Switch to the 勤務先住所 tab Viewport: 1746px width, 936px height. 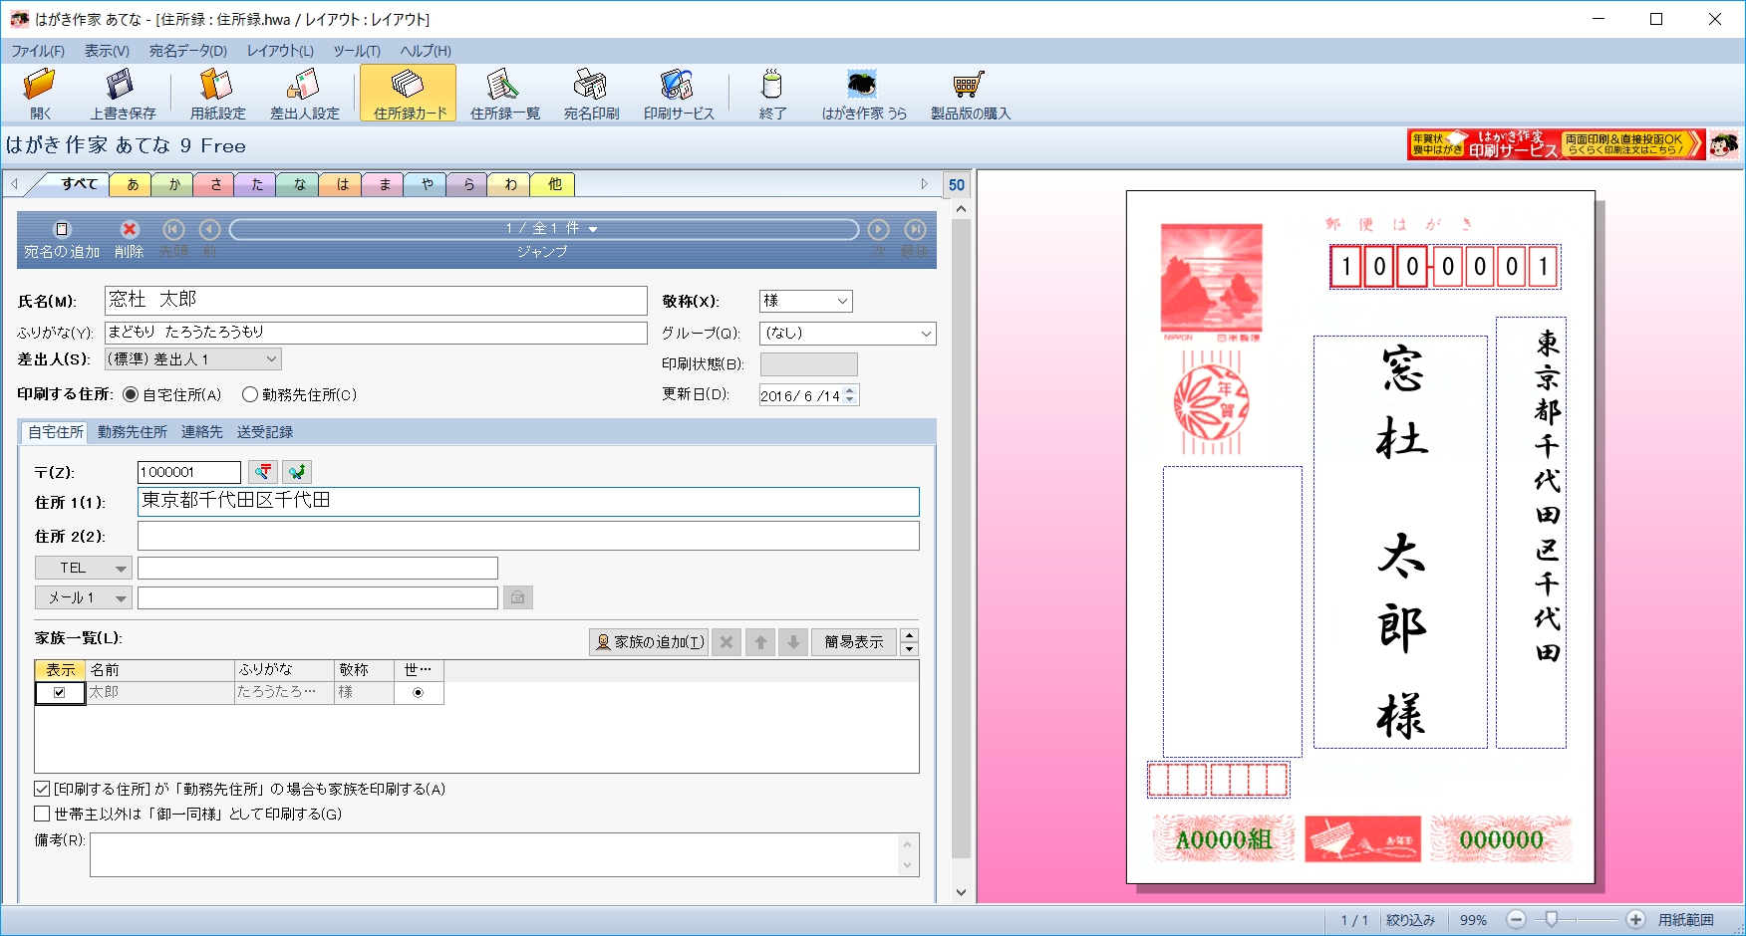[133, 432]
